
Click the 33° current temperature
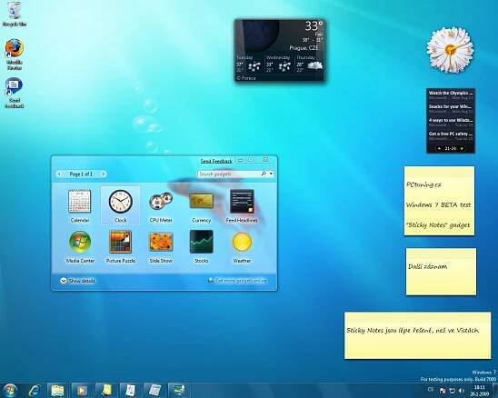(314, 26)
